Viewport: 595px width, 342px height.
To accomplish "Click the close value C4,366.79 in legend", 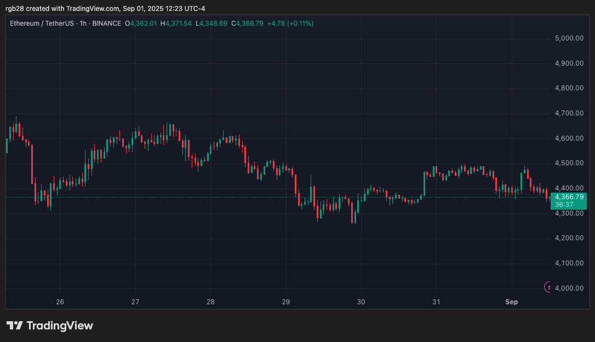I will (x=248, y=24).
